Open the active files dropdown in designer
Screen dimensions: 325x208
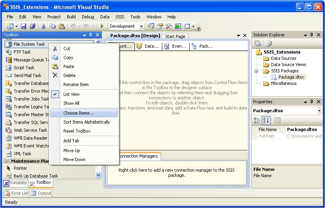pyautogui.click(x=238, y=36)
